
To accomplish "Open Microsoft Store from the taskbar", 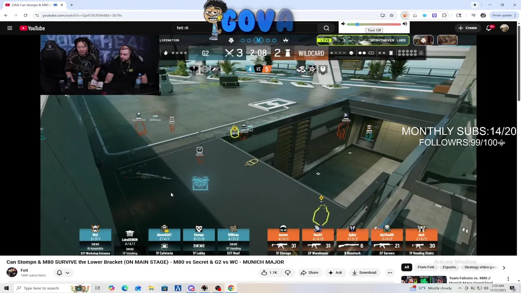I will tap(164, 288).
